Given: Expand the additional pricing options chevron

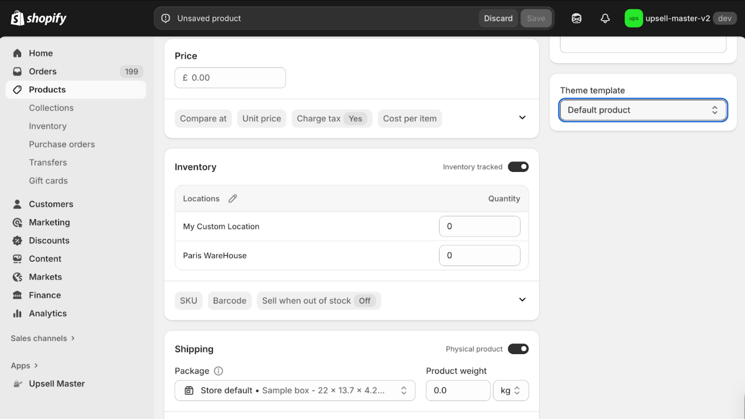Looking at the screenshot, I should pyautogui.click(x=522, y=118).
